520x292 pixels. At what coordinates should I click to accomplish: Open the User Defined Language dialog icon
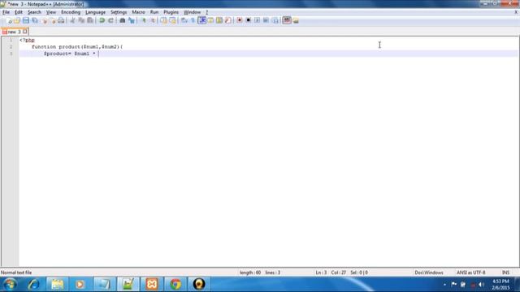[210, 20]
